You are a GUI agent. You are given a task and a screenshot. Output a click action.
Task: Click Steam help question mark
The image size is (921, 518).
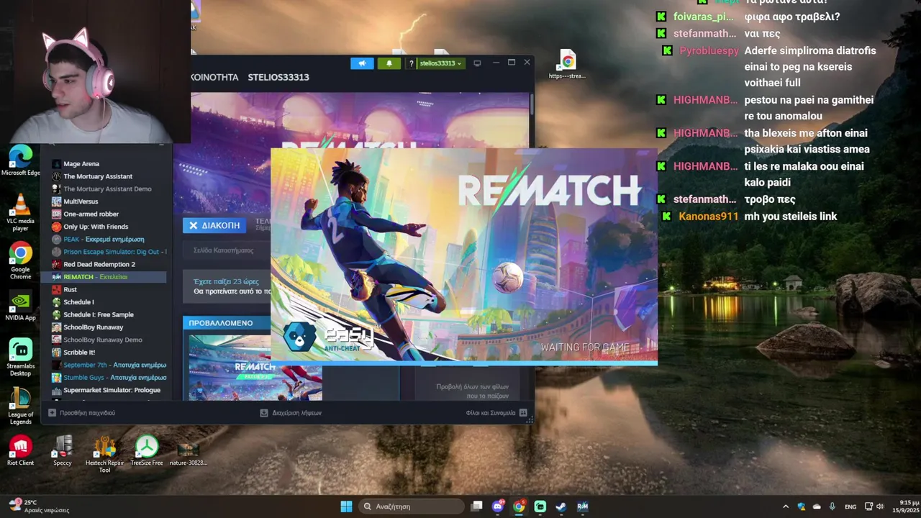pyautogui.click(x=411, y=63)
